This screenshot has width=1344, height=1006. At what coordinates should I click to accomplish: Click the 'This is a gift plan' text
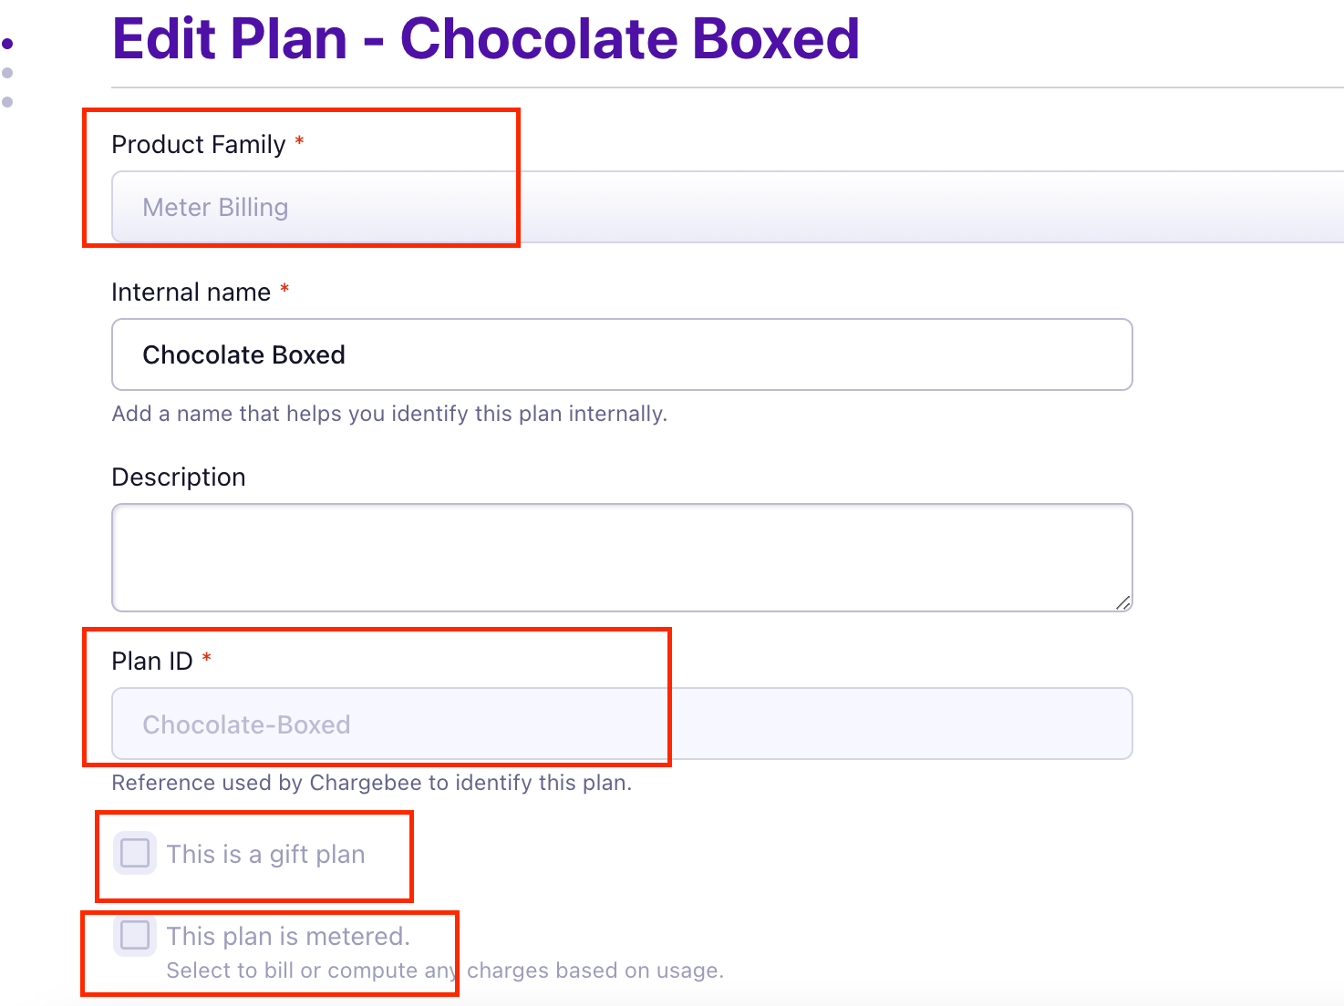pyautogui.click(x=265, y=855)
